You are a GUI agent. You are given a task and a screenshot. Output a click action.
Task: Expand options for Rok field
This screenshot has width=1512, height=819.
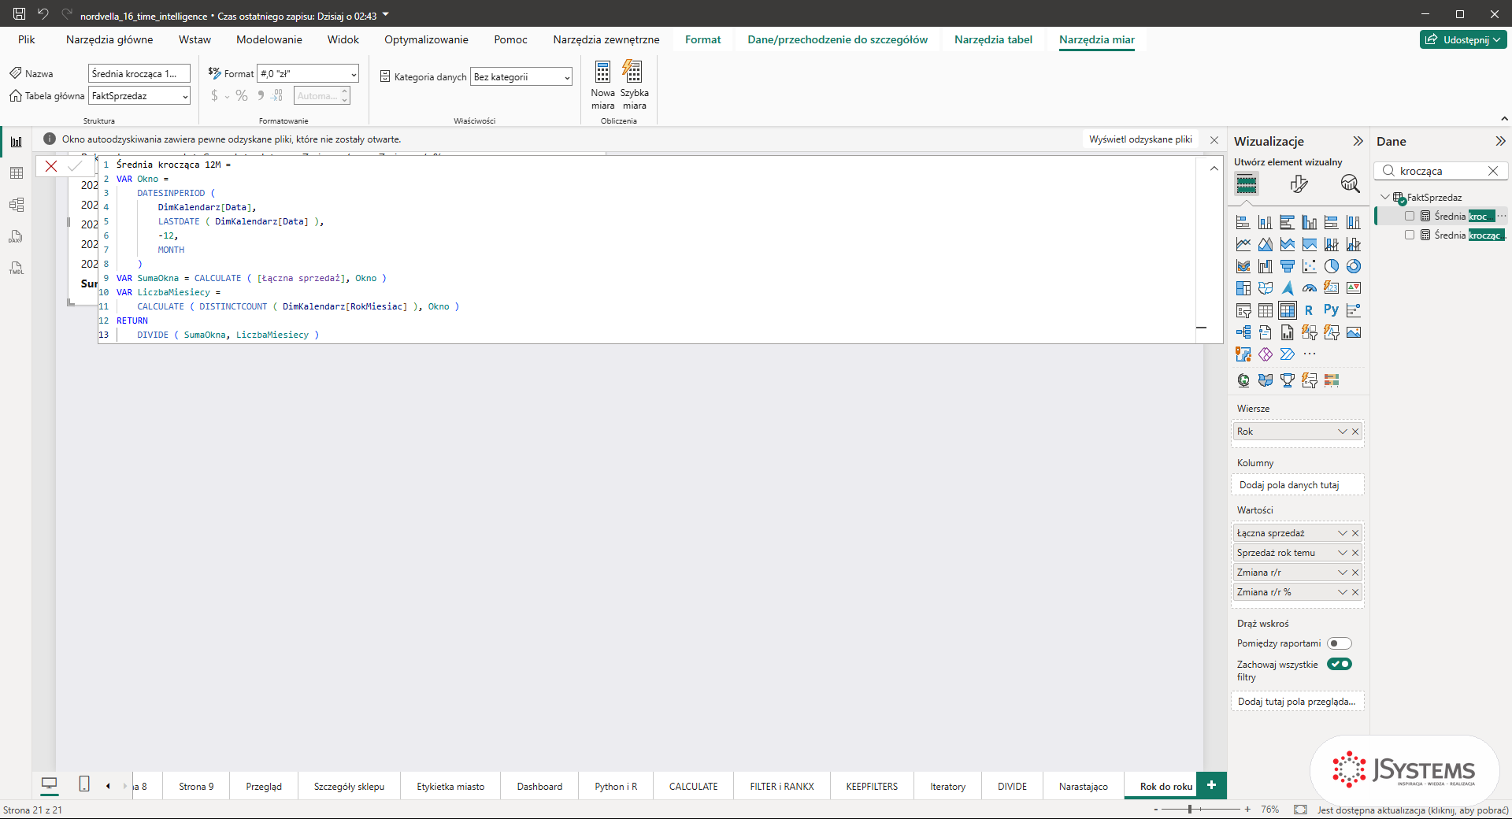pyautogui.click(x=1343, y=432)
